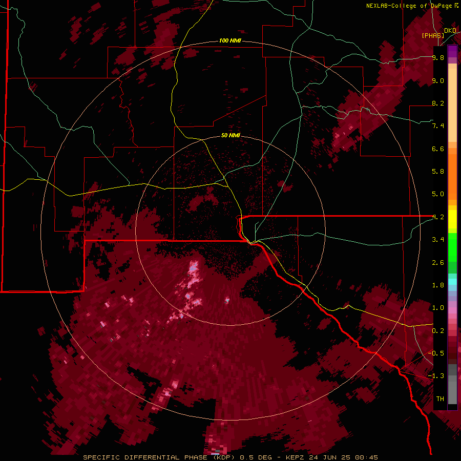The image size is (461, 461).
Task: Click the 6.6 value on the color scale
Action: (438, 149)
